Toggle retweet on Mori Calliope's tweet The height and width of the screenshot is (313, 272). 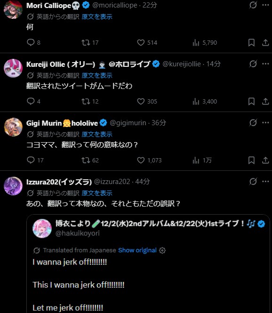(x=86, y=42)
